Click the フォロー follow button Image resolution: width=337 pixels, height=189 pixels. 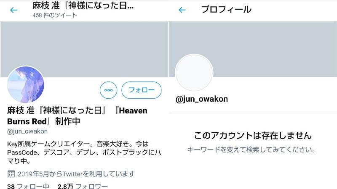coord(142,90)
